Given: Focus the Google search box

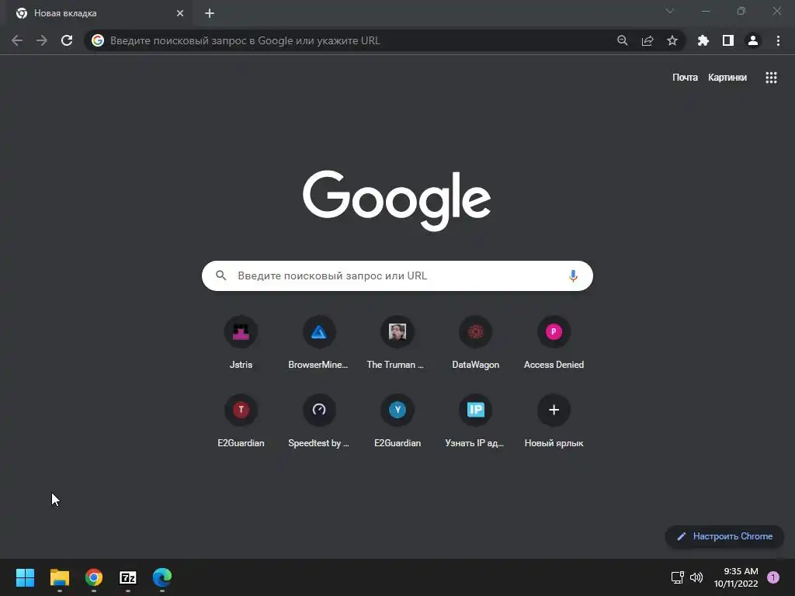Looking at the screenshot, I should (x=397, y=275).
